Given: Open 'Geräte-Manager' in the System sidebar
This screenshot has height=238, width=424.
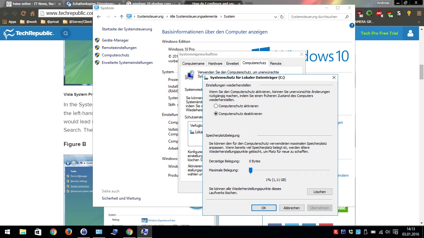Looking at the screenshot, I should point(115,40).
